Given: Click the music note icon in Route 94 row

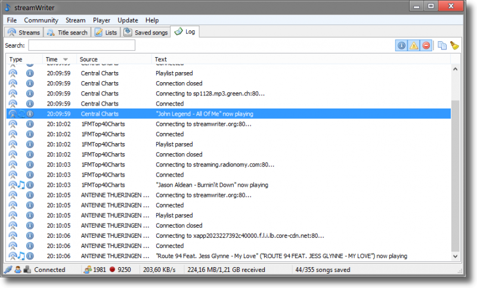Looking at the screenshot, I should pos(21,256).
